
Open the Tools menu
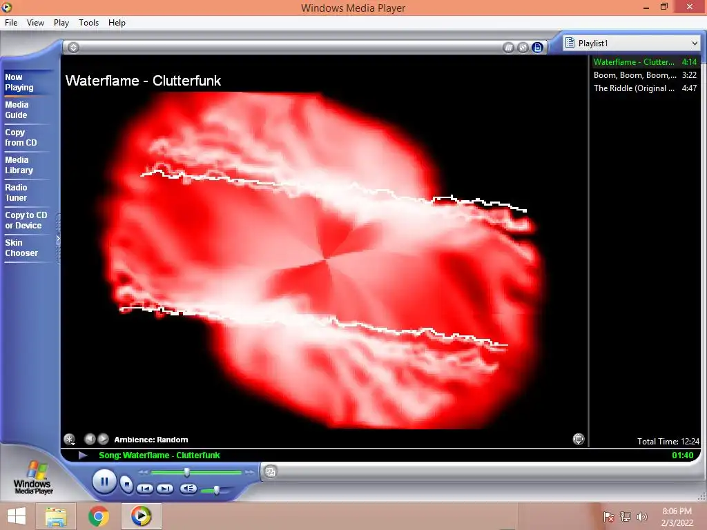[x=89, y=23]
